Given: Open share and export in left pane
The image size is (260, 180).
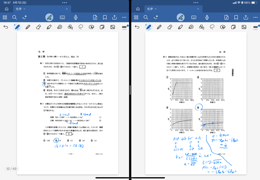Looking at the screenshot, I should tap(115, 17).
